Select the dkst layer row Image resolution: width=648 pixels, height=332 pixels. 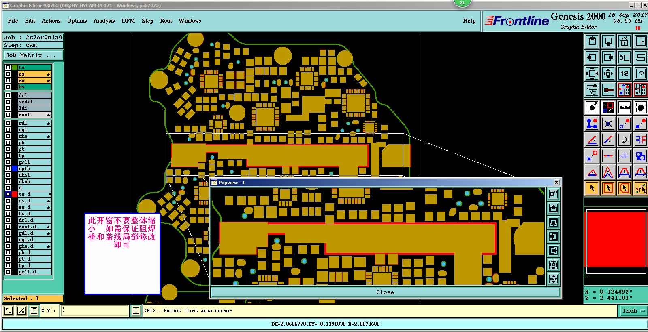point(35,175)
